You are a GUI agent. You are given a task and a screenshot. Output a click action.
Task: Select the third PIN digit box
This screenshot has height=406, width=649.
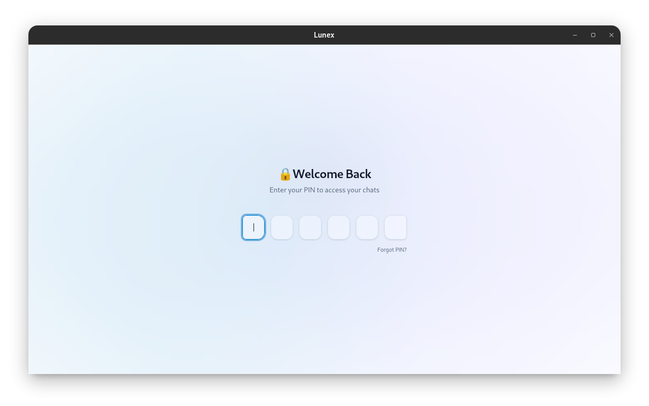(310, 227)
